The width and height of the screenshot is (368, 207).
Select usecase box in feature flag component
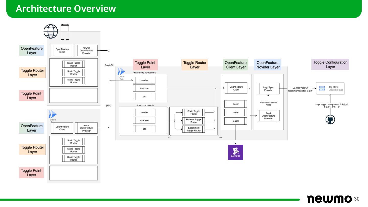[144, 88]
